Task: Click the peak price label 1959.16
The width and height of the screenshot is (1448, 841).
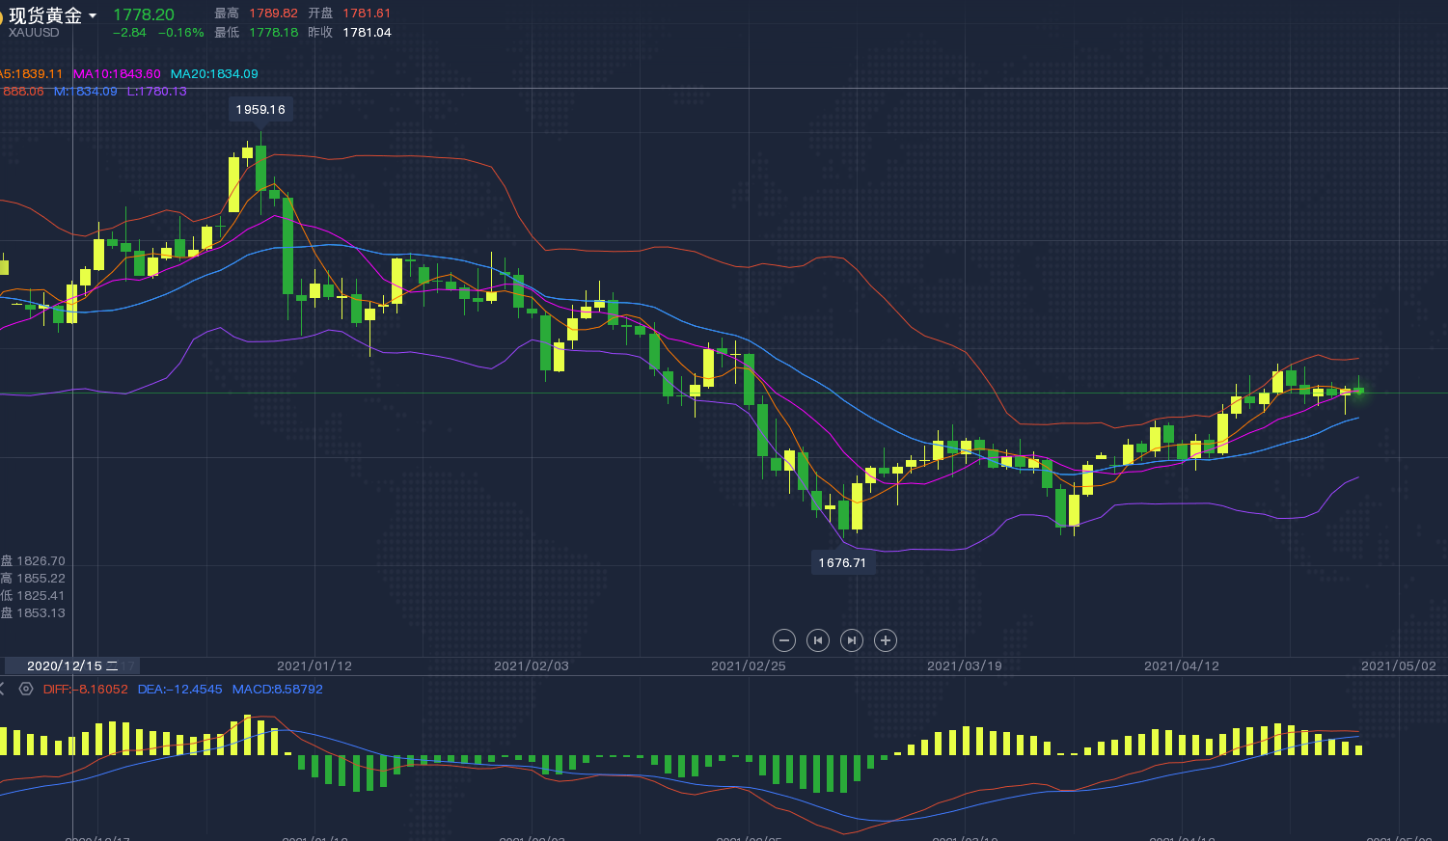Action: 260,110
